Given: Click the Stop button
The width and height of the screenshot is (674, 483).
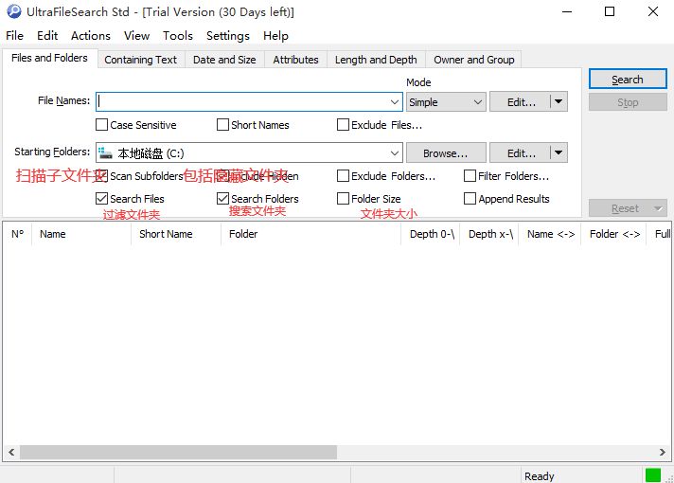Looking at the screenshot, I should click(628, 102).
